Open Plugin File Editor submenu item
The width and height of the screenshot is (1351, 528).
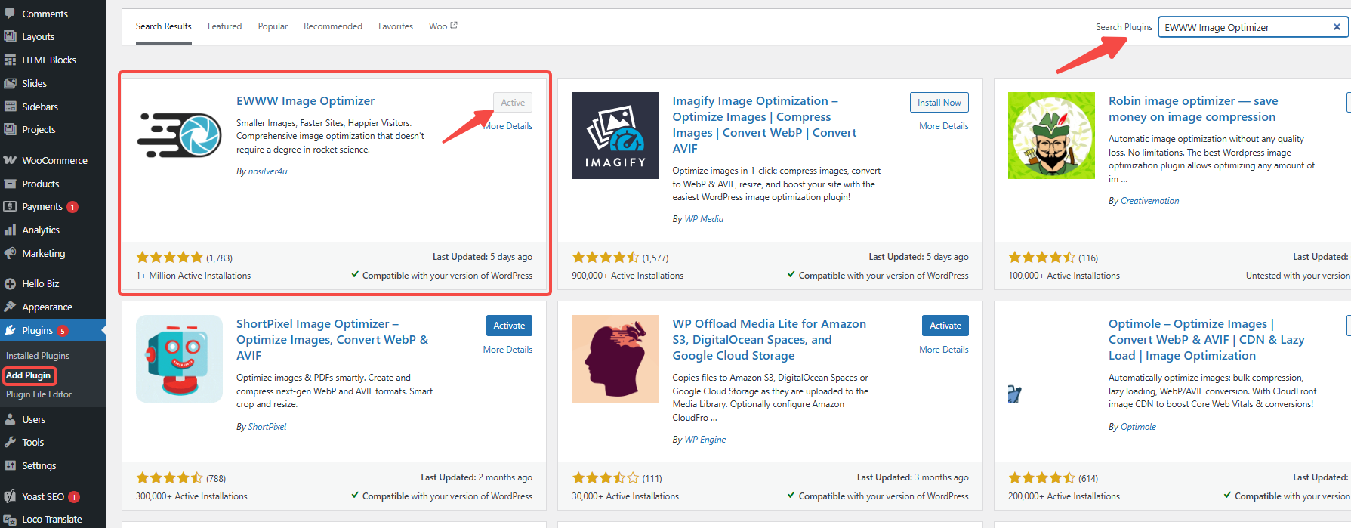pyautogui.click(x=39, y=394)
